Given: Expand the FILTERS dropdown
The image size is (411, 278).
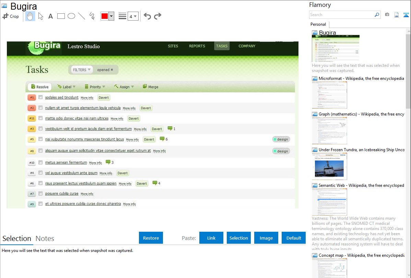Looking at the screenshot, I should pos(82,70).
